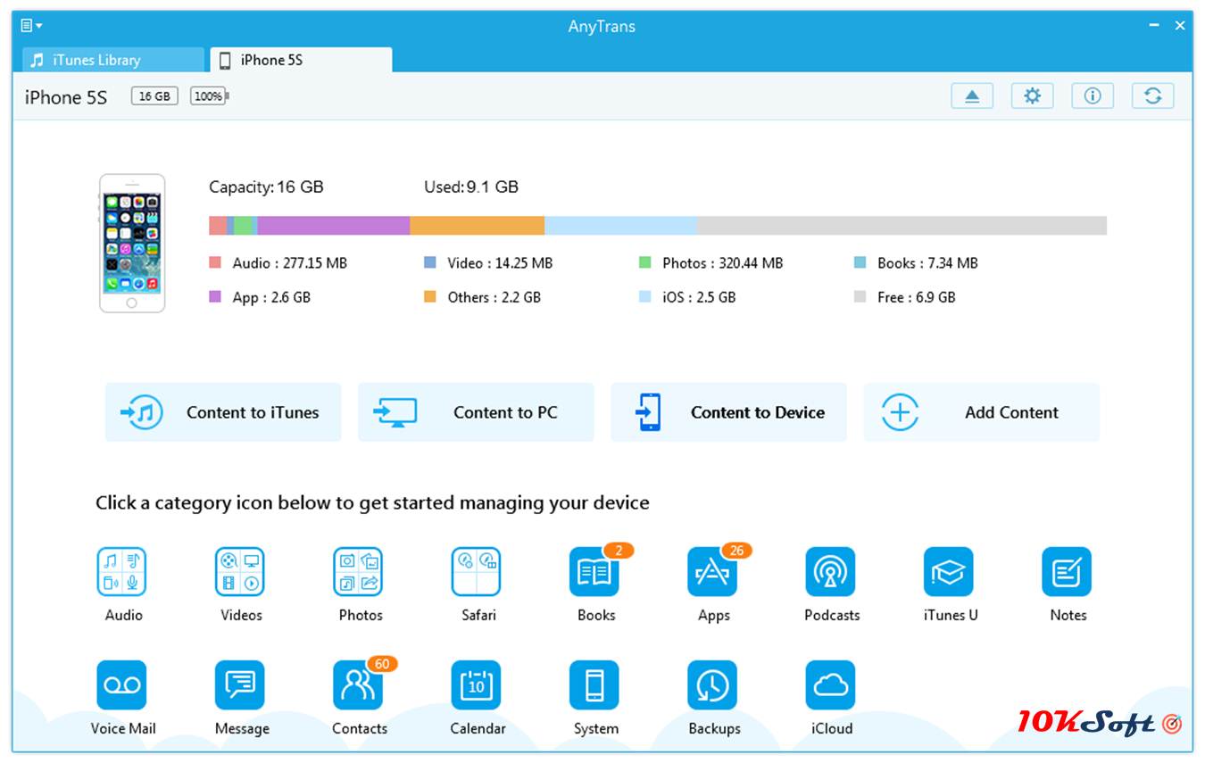Click Content to iTunes
This screenshot has height=763, width=1205.
223,412
